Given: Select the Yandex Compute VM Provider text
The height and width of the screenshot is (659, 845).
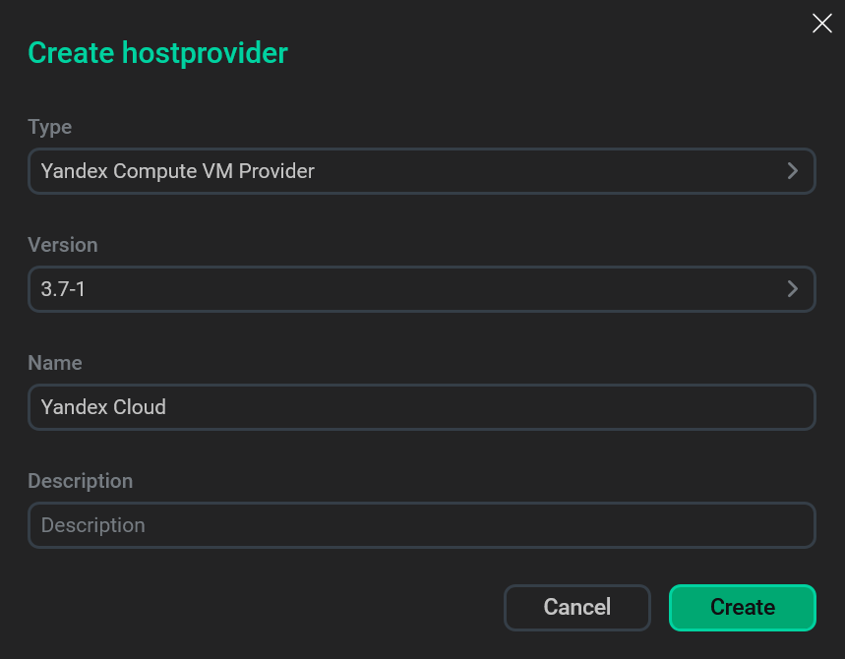Looking at the screenshot, I should [177, 171].
